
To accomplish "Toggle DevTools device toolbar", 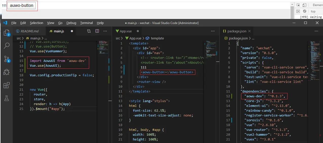I will pos(305,5).
